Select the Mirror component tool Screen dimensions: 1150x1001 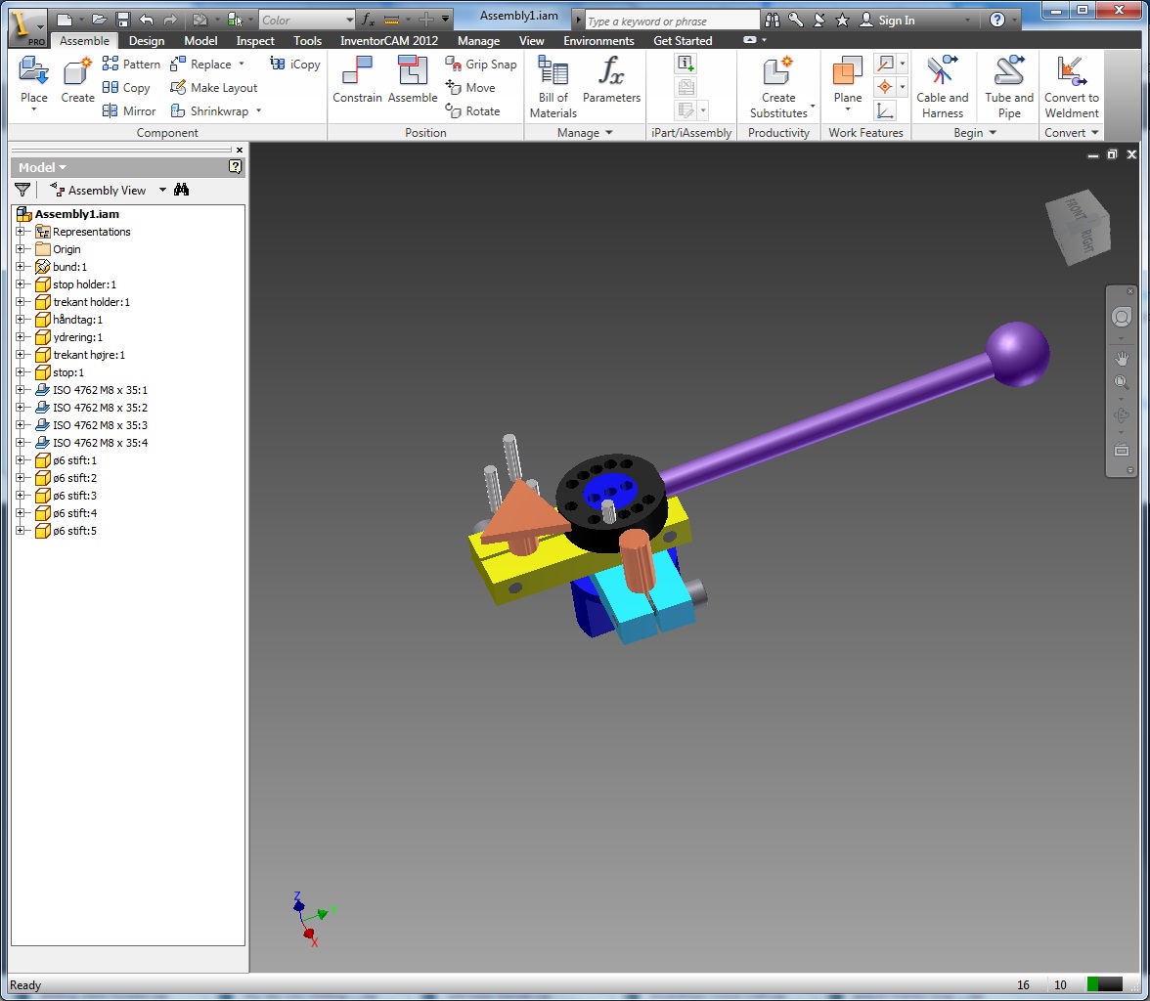pos(129,110)
